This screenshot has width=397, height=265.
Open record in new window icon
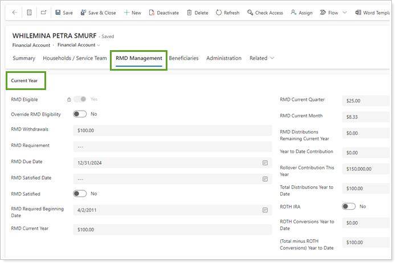43,13
